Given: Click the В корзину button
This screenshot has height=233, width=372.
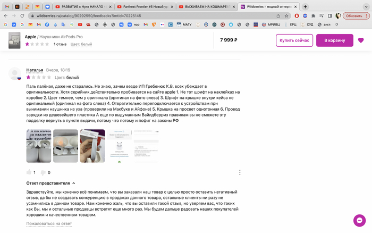Looking at the screenshot, I should click(x=334, y=40).
